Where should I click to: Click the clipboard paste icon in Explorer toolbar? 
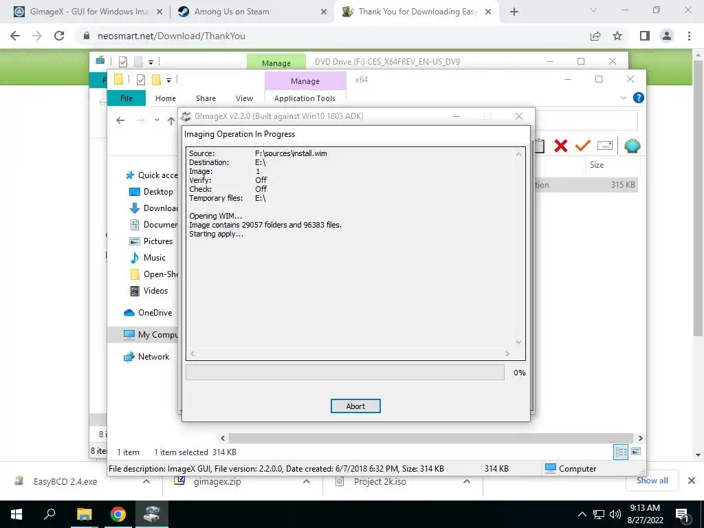pos(540,146)
